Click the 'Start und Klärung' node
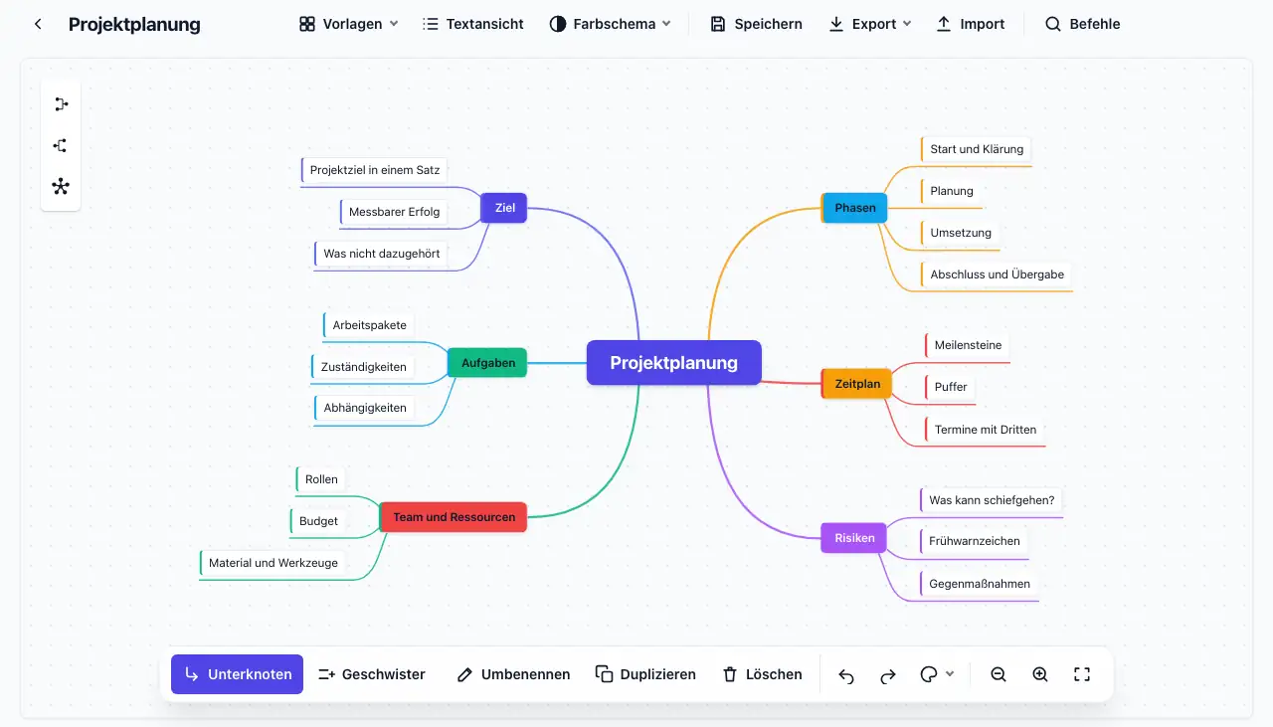This screenshot has width=1273, height=727. 976,149
